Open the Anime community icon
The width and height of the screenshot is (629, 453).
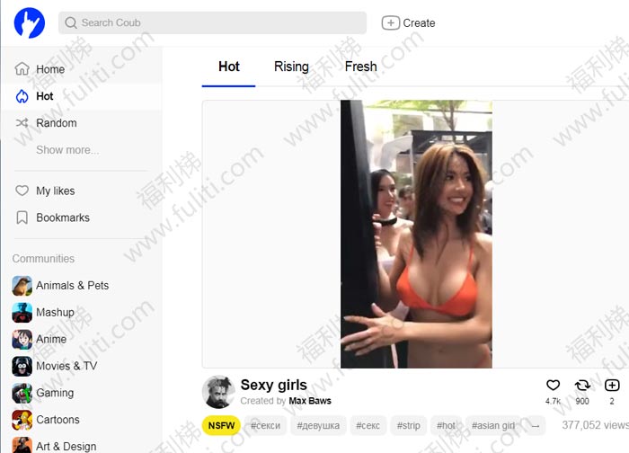(x=22, y=340)
